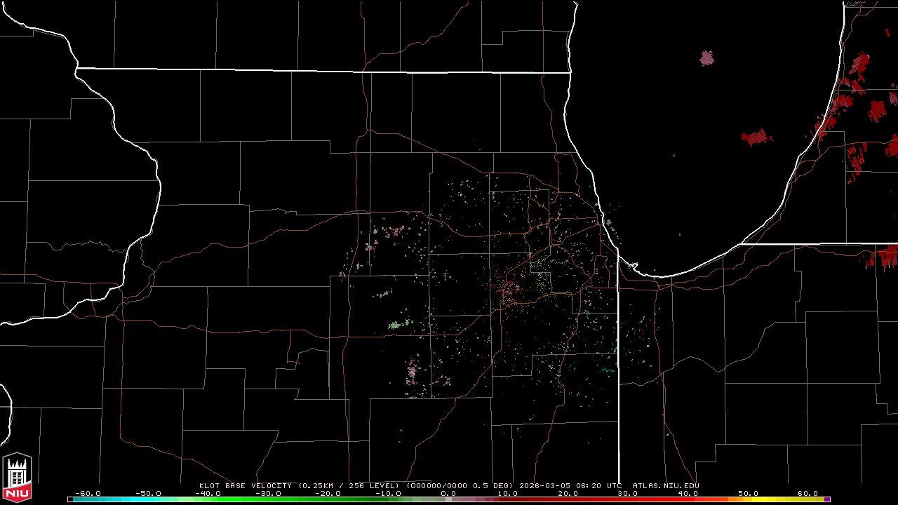Viewport: 898px width, 505px height.
Task: Click the 256 LEVEL resolution text
Action: 373,485
